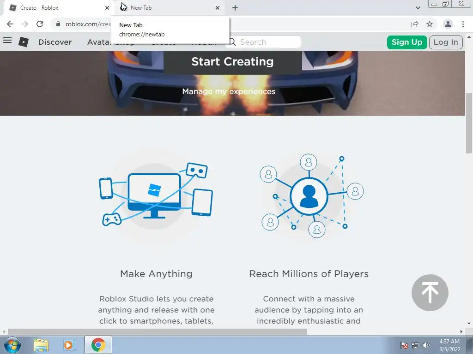This screenshot has width=473, height=354.
Task: Open the Windows Start orb
Action: (x=12, y=345)
